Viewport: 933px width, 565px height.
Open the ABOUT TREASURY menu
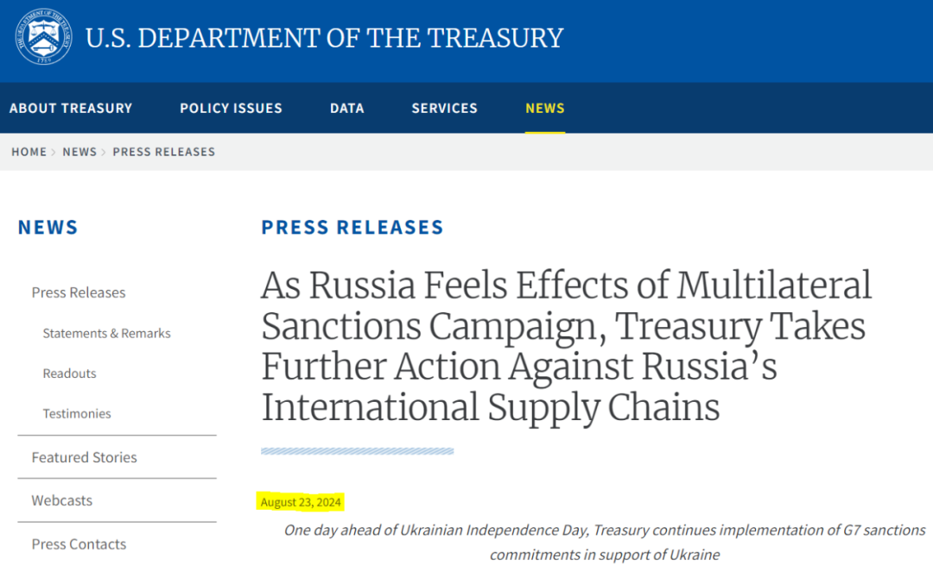(x=71, y=108)
